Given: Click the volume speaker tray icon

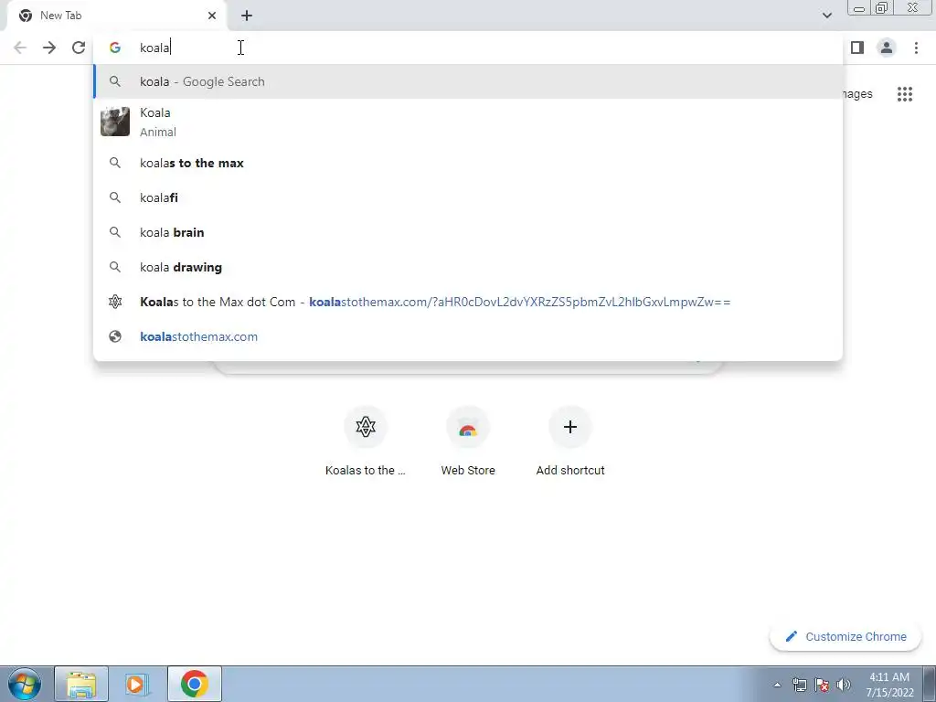Looking at the screenshot, I should [x=844, y=685].
